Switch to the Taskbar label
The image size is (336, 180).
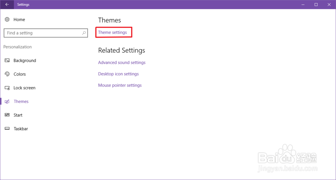tap(21, 129)
